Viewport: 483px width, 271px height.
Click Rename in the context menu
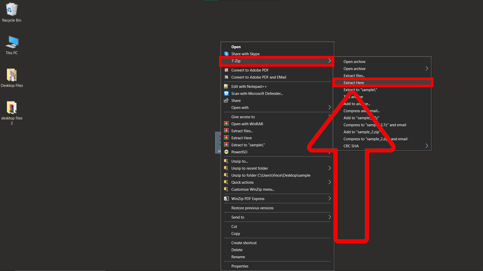pyautogui.click(x=238, y=257)
